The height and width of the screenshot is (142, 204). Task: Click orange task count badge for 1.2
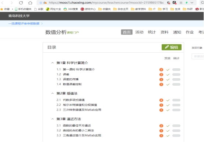161,75
